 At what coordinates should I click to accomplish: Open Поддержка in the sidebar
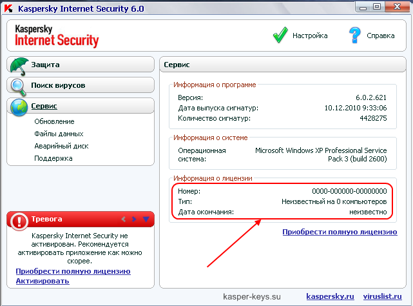pos(53,158)
